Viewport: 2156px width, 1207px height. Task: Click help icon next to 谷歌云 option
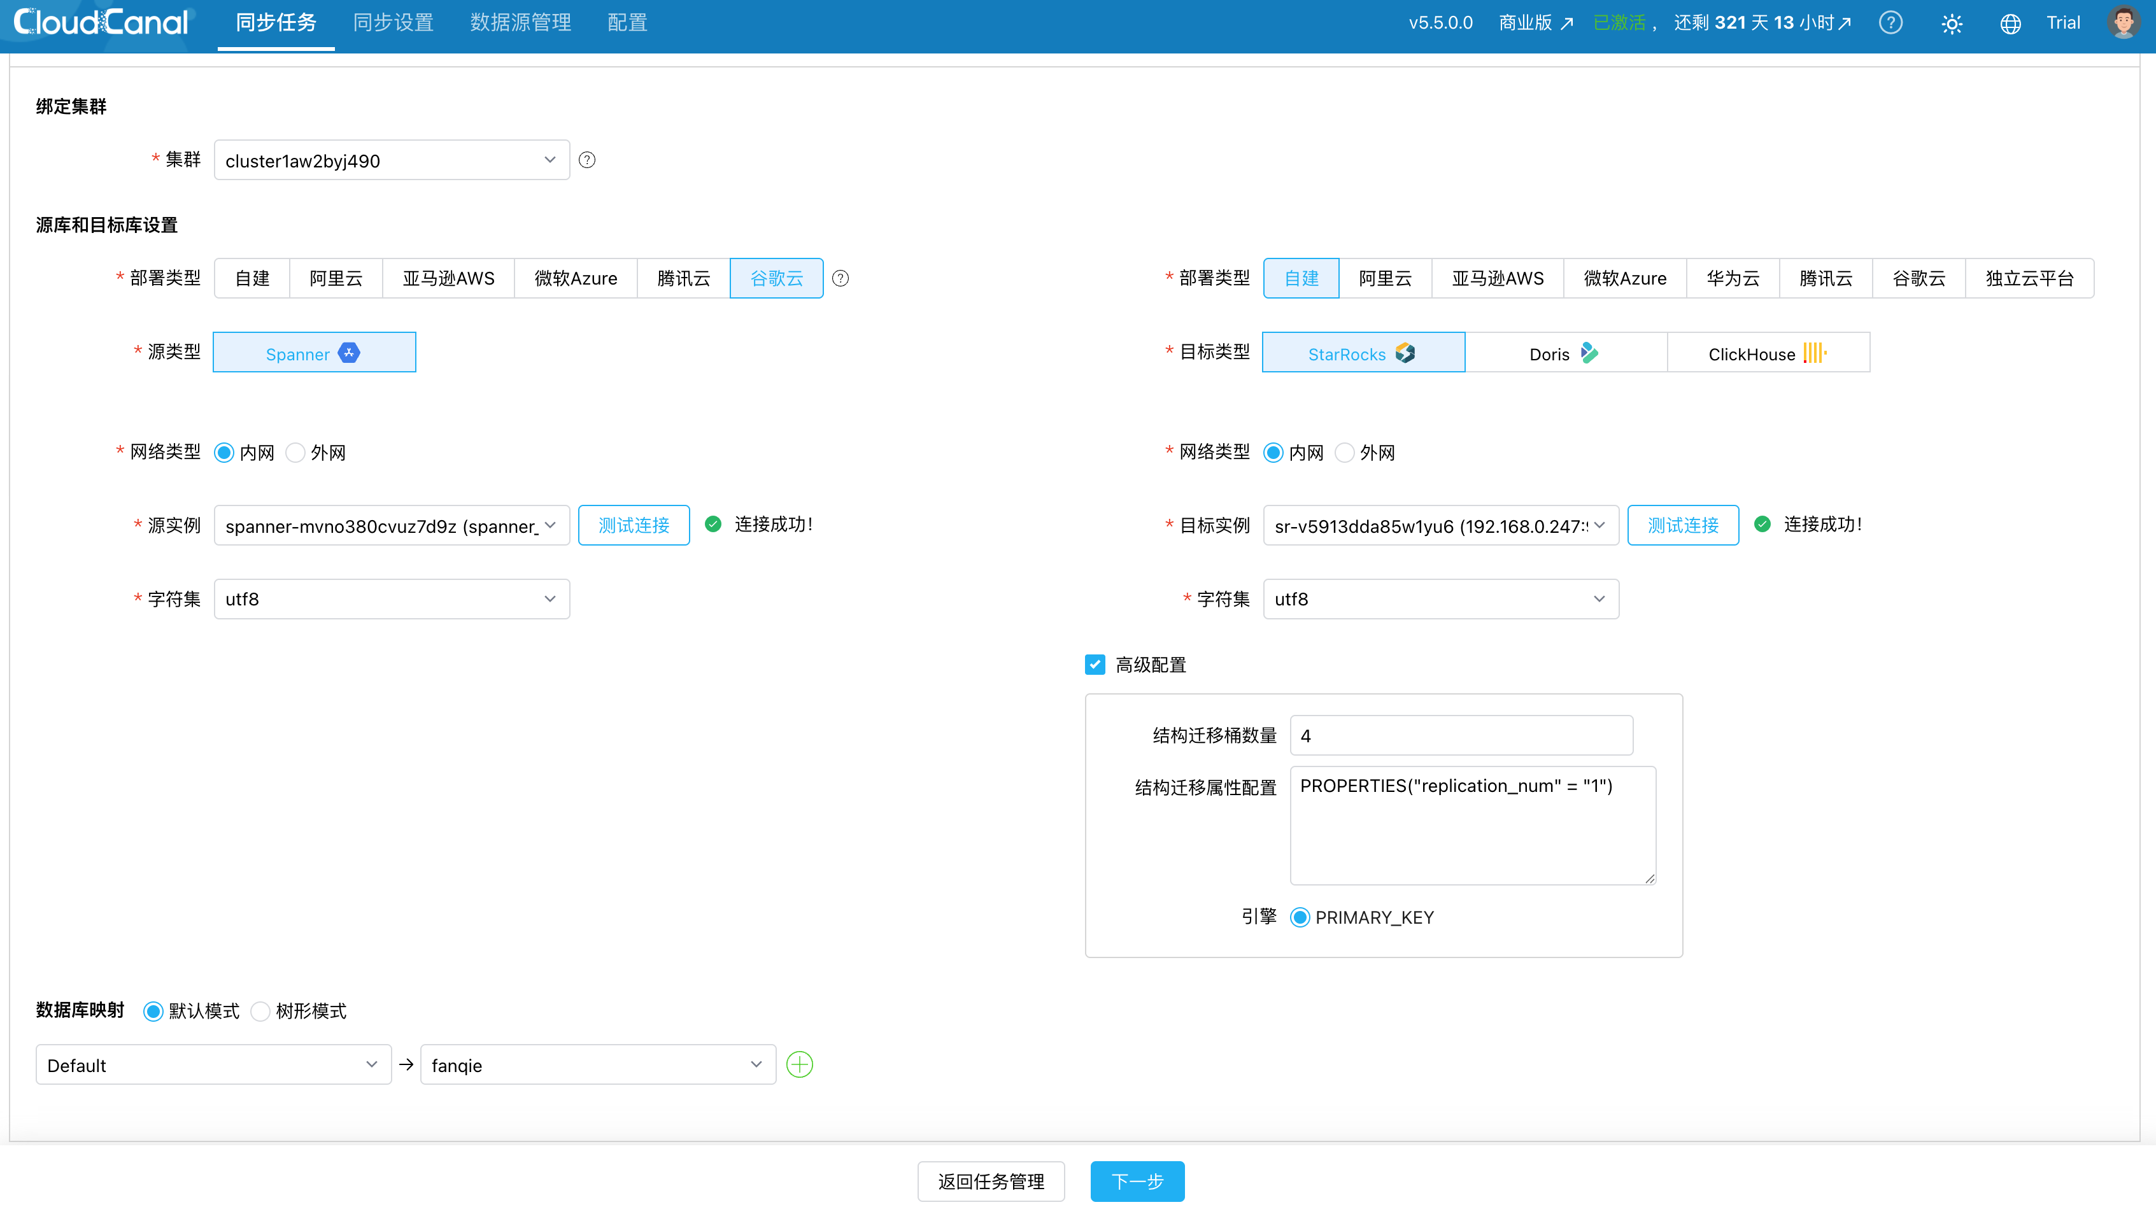tap(840, 279)
